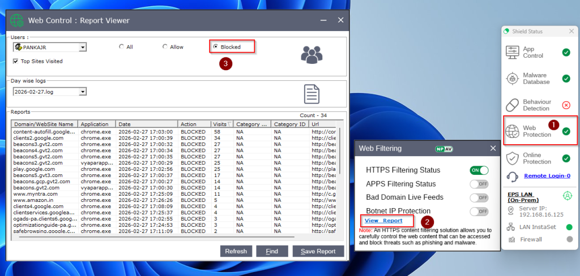The image size is (580, 276).
Task: Click the Remote Login headset icon
Action: click(x=513, y=176)
